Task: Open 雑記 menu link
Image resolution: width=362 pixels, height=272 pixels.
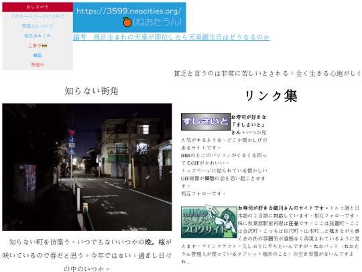Action: tap(38, 55)
